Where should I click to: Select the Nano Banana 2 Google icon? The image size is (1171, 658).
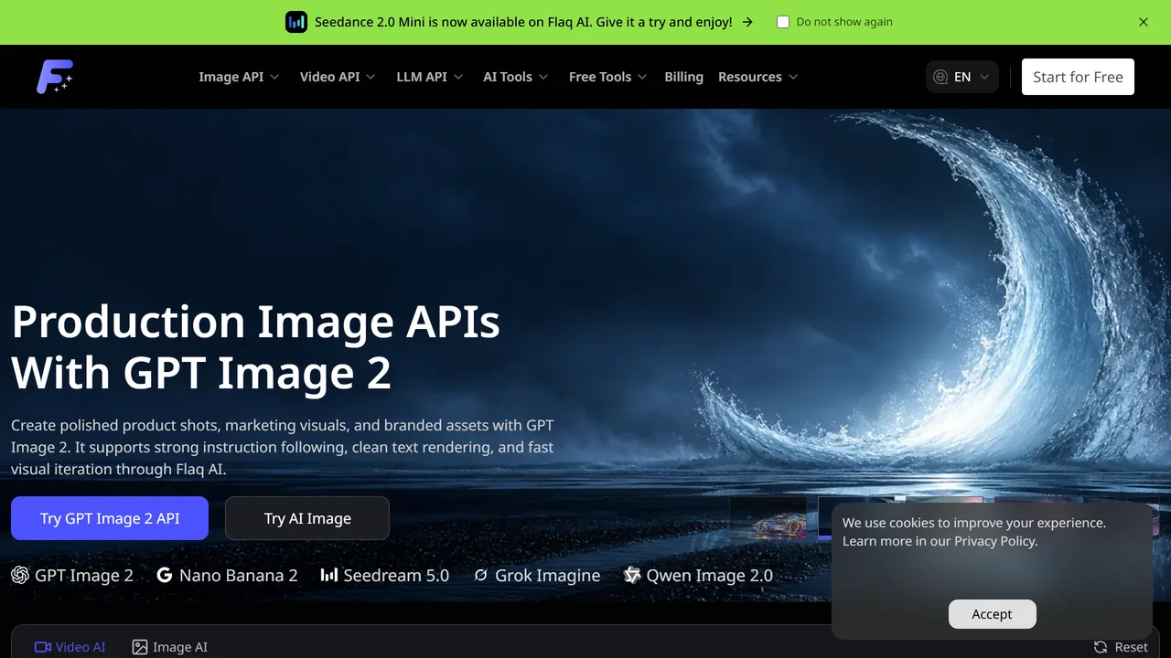[165, 575]
